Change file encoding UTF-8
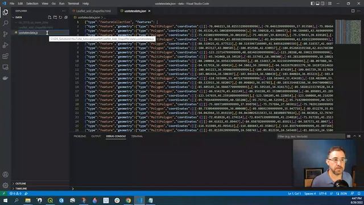Screen dimensions: 364x205 point(322,194)
